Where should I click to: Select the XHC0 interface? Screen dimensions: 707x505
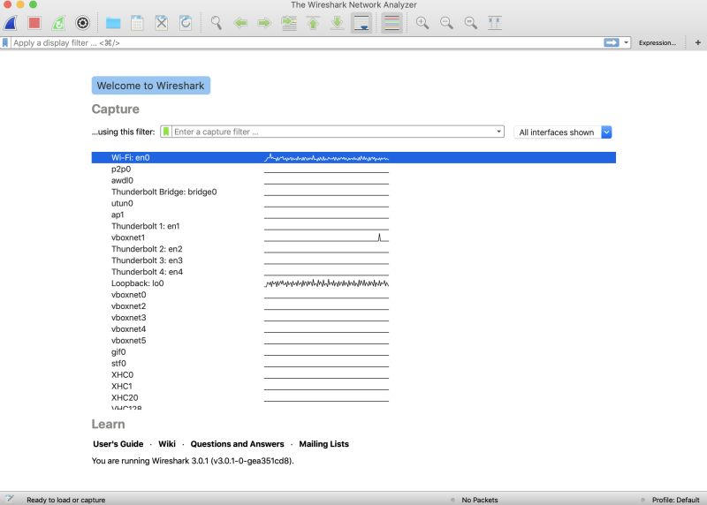pos(353,375)
